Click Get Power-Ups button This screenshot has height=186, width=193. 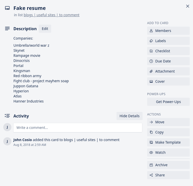click(x=168, y=102)
